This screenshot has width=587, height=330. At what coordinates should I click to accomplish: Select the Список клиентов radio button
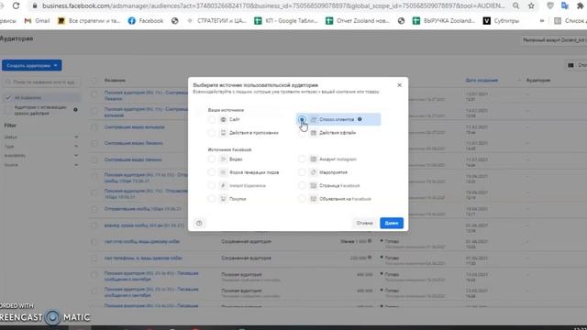point(302,119)
